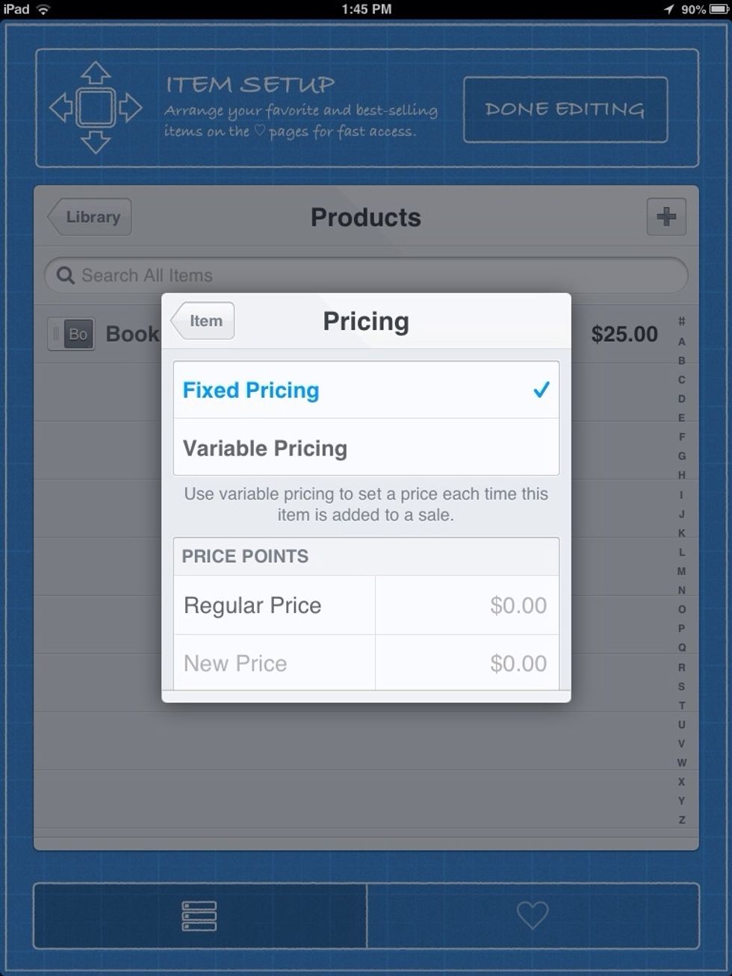Tap the magnifier search icon
Screen dimensions: 732x976
pyautogui.click(x=66, y=276)
